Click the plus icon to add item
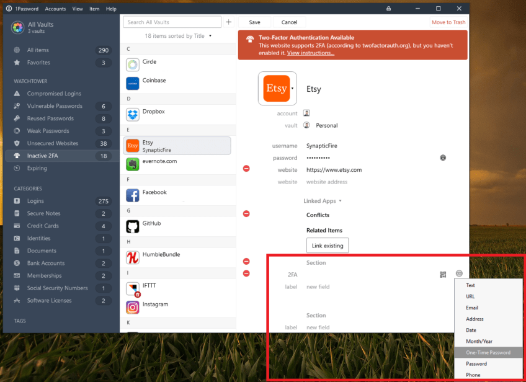526x382 pixels. 228,22
